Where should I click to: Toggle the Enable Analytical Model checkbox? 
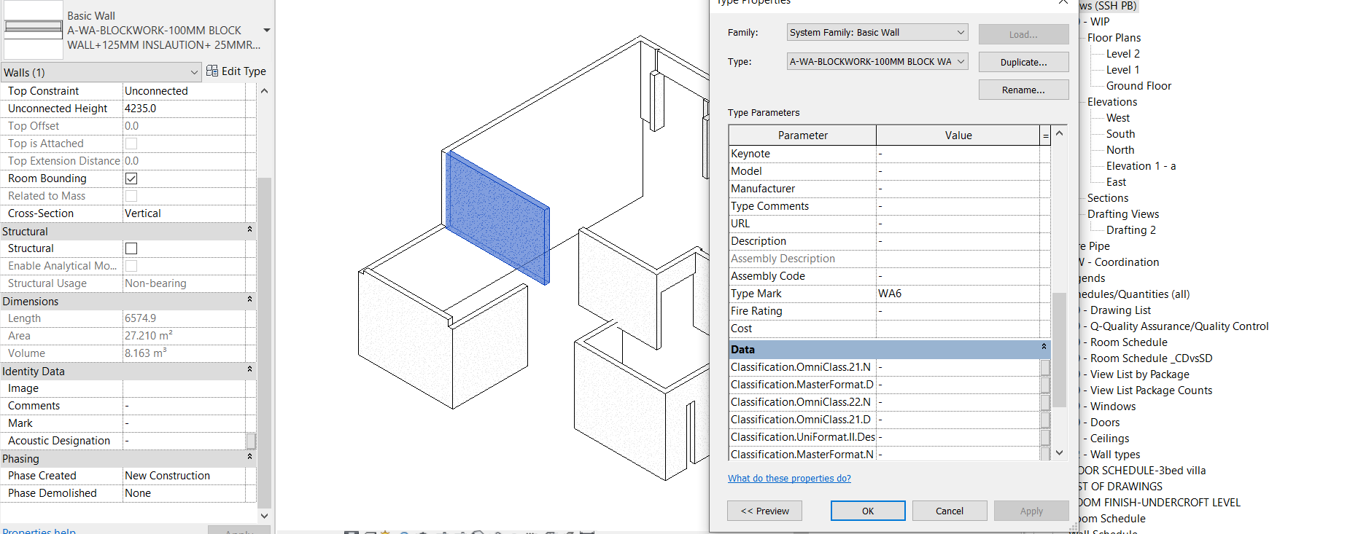click(x=131, y=266)
